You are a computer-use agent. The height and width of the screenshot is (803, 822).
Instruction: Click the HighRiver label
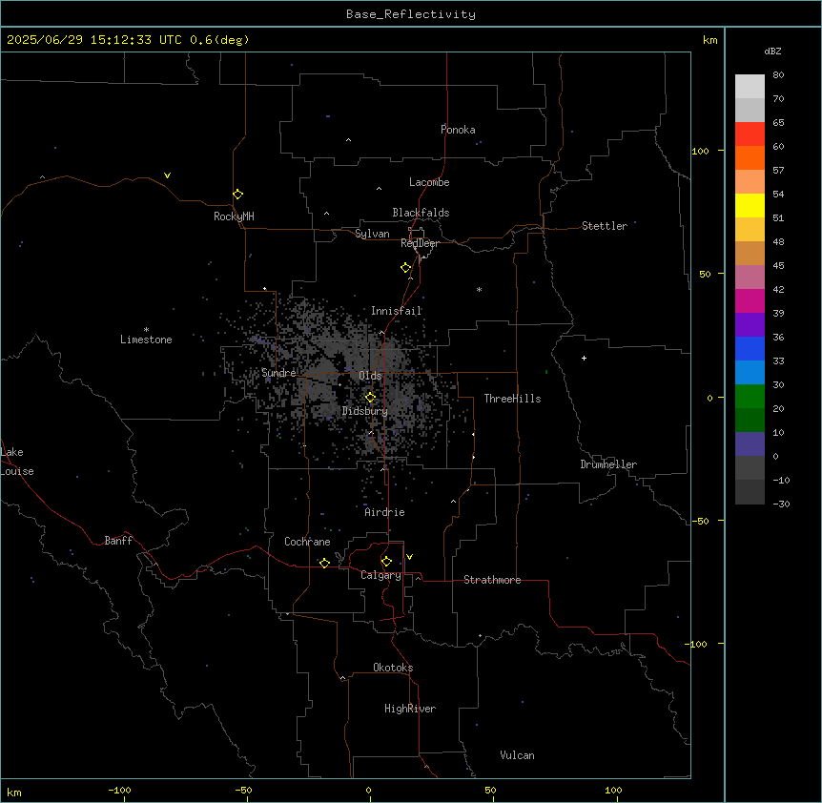(x=410, y=709)
